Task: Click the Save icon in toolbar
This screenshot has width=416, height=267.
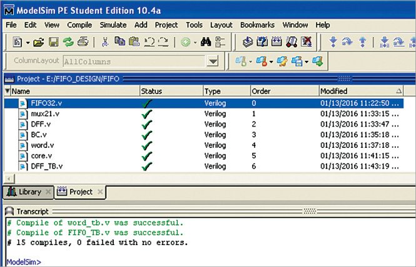Action: click(53, 42)
